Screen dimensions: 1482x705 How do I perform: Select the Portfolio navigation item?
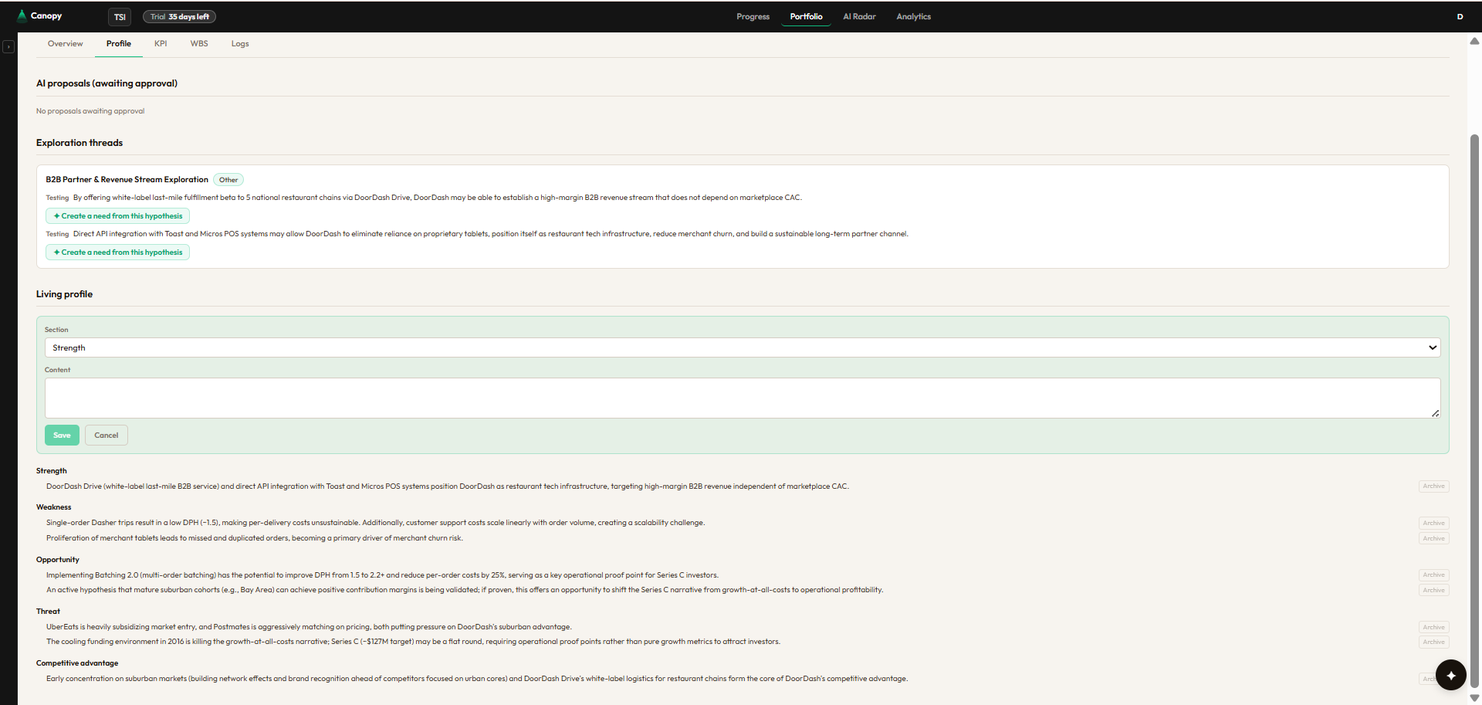[806, 16]
